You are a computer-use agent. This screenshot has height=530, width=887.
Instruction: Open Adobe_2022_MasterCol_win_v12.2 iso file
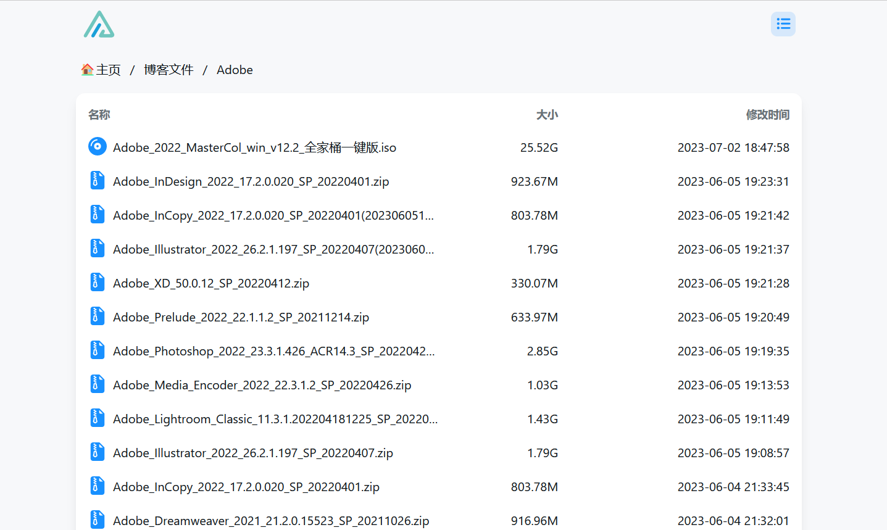tap(254, 147)
